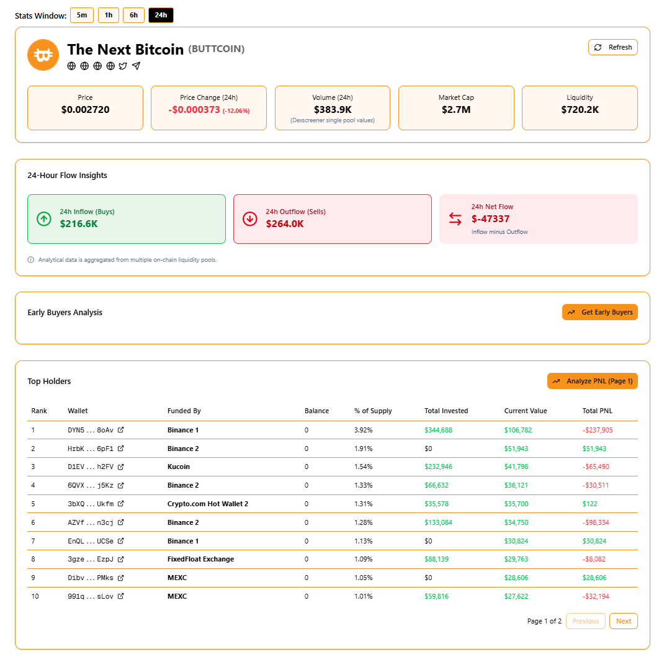Viewport: 672px width, 657px height.
Task: Click the orange BUTTCOIN logo
Action: [x=43, y=55]
